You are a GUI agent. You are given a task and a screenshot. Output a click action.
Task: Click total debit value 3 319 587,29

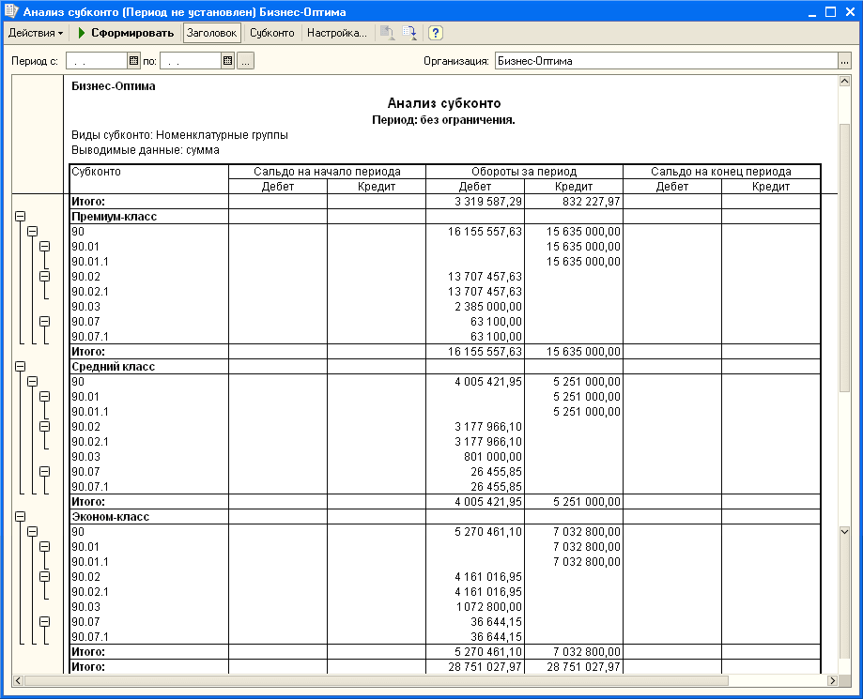point(488,202)
